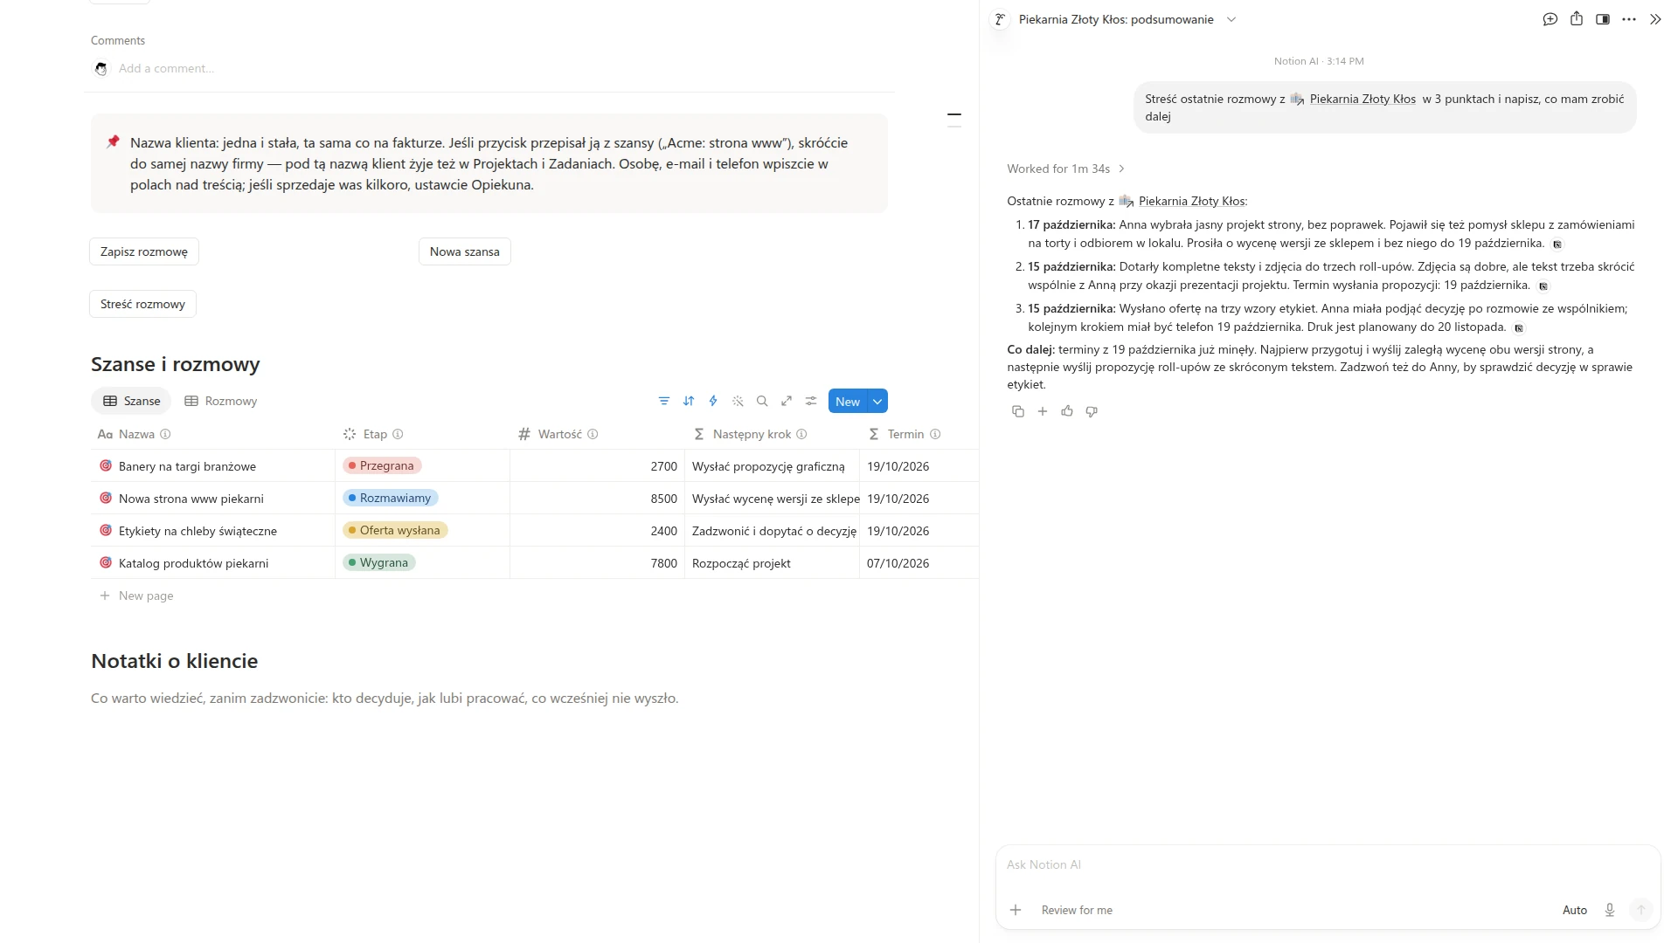Open database full page with expand icon

[x=787, y=401]
